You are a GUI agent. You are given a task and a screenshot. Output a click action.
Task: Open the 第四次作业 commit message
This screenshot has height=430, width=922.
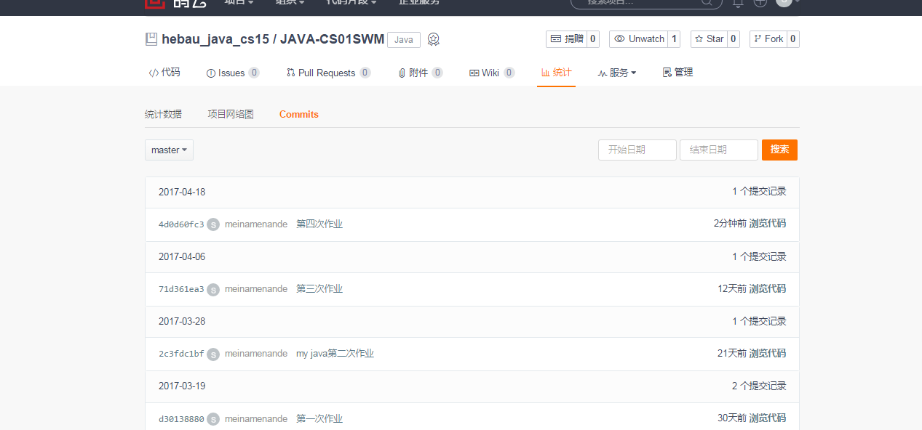click(x=319, y=224)
